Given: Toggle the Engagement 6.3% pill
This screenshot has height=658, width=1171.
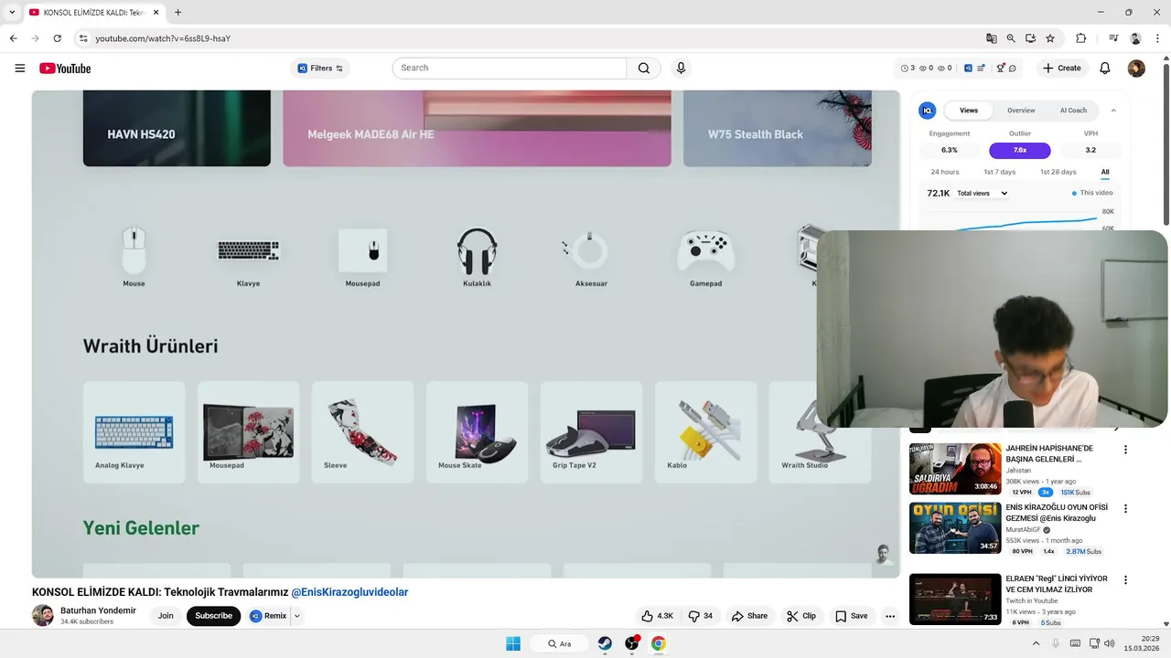Looking at the screenshot, I should coord(950,150).
